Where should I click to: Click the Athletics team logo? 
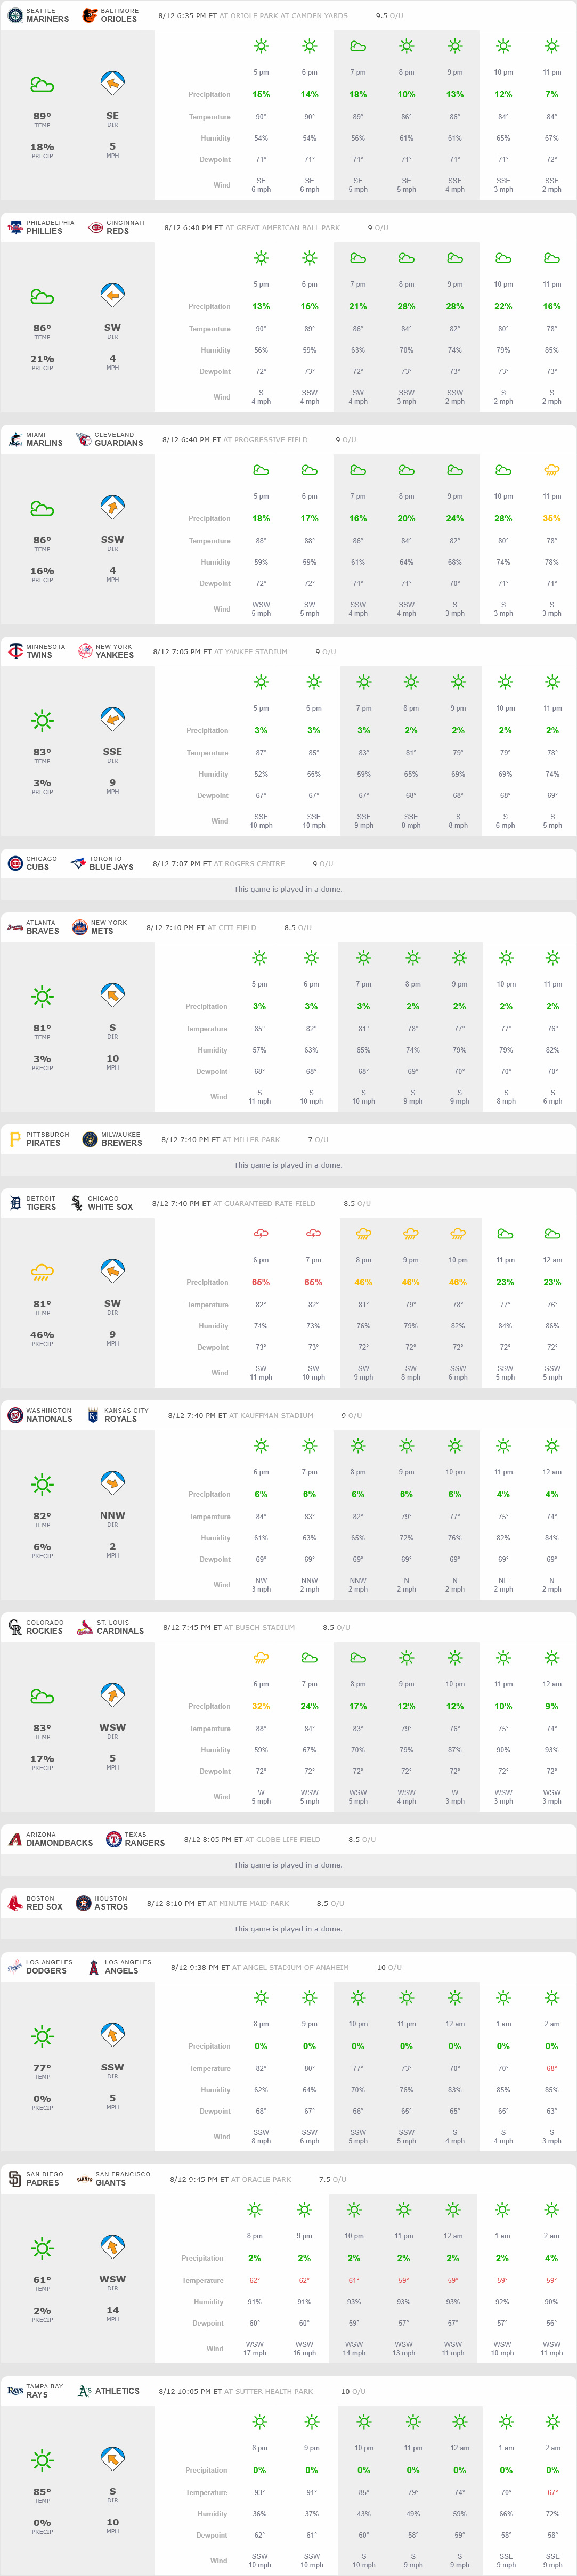(x=84, y=2391)
